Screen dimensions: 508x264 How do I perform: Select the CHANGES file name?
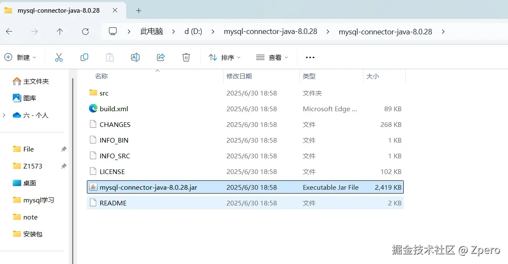click(115, 124)
